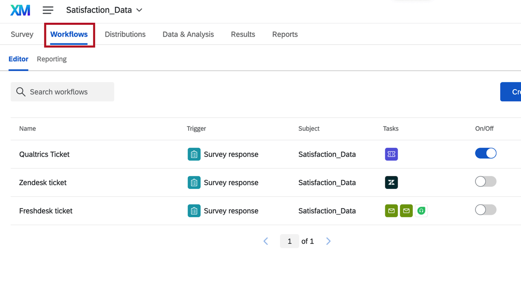The width and height of the screenshot is (521, 293).
Task: Enable the Freshdesk ticket workflow toggle
Action: [486, 210]
